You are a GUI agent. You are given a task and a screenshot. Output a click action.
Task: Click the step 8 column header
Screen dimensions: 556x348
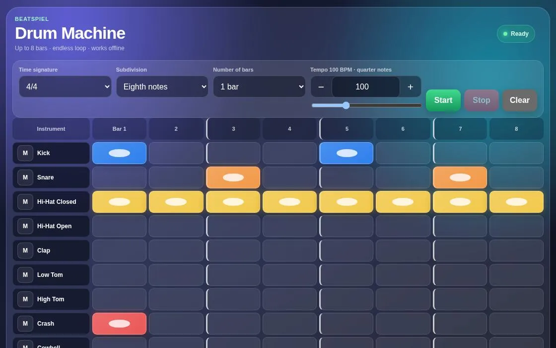click(x=516, y=129)
